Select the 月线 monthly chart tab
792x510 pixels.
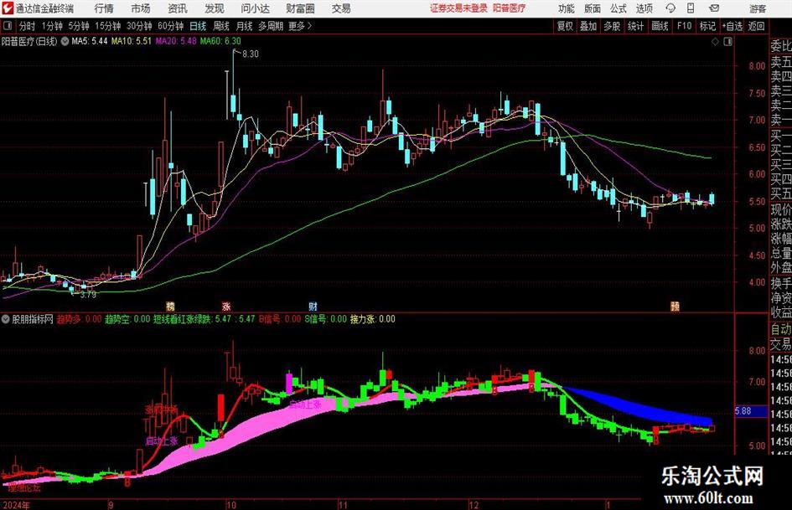click(x=244, y=26)
